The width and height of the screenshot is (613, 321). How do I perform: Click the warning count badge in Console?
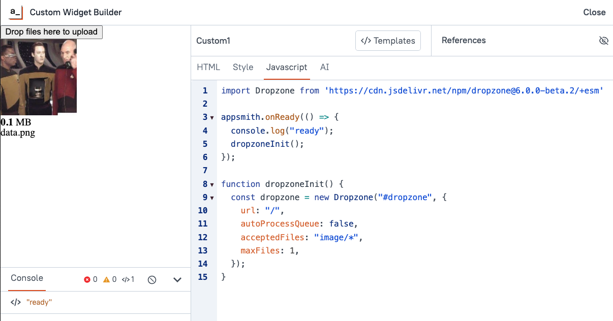coord(109,279)
